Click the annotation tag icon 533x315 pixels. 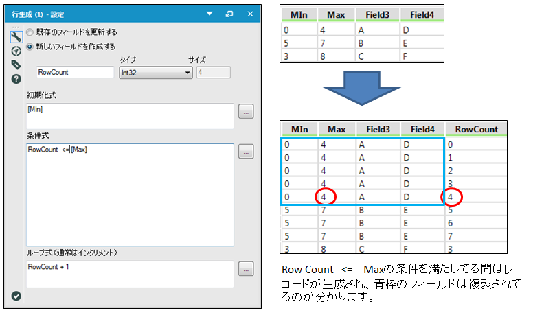[16, 65]
